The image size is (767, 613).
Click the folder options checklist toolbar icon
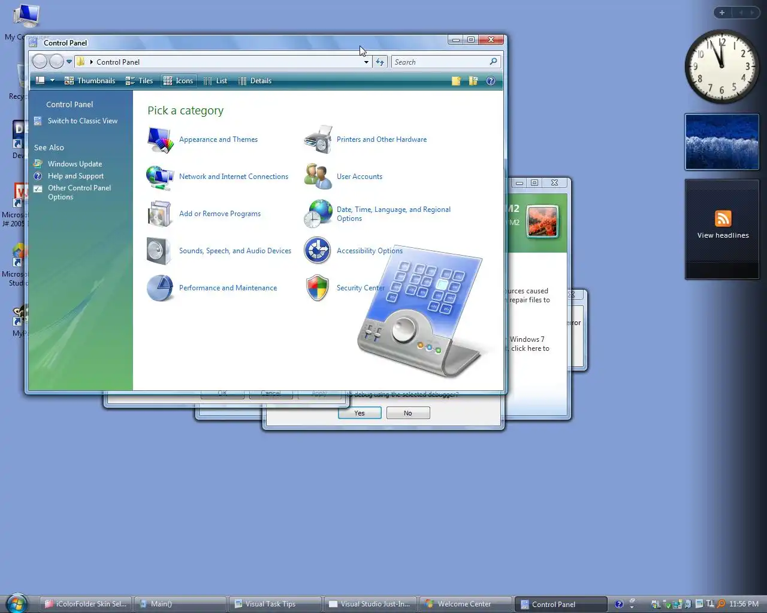[473, 81]
